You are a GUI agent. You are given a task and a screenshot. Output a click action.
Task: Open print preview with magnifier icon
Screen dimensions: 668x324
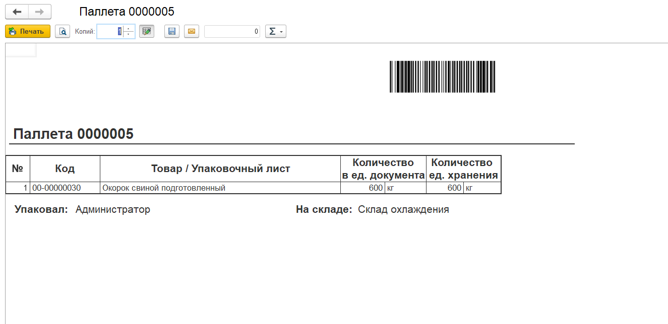coord(63,32)
